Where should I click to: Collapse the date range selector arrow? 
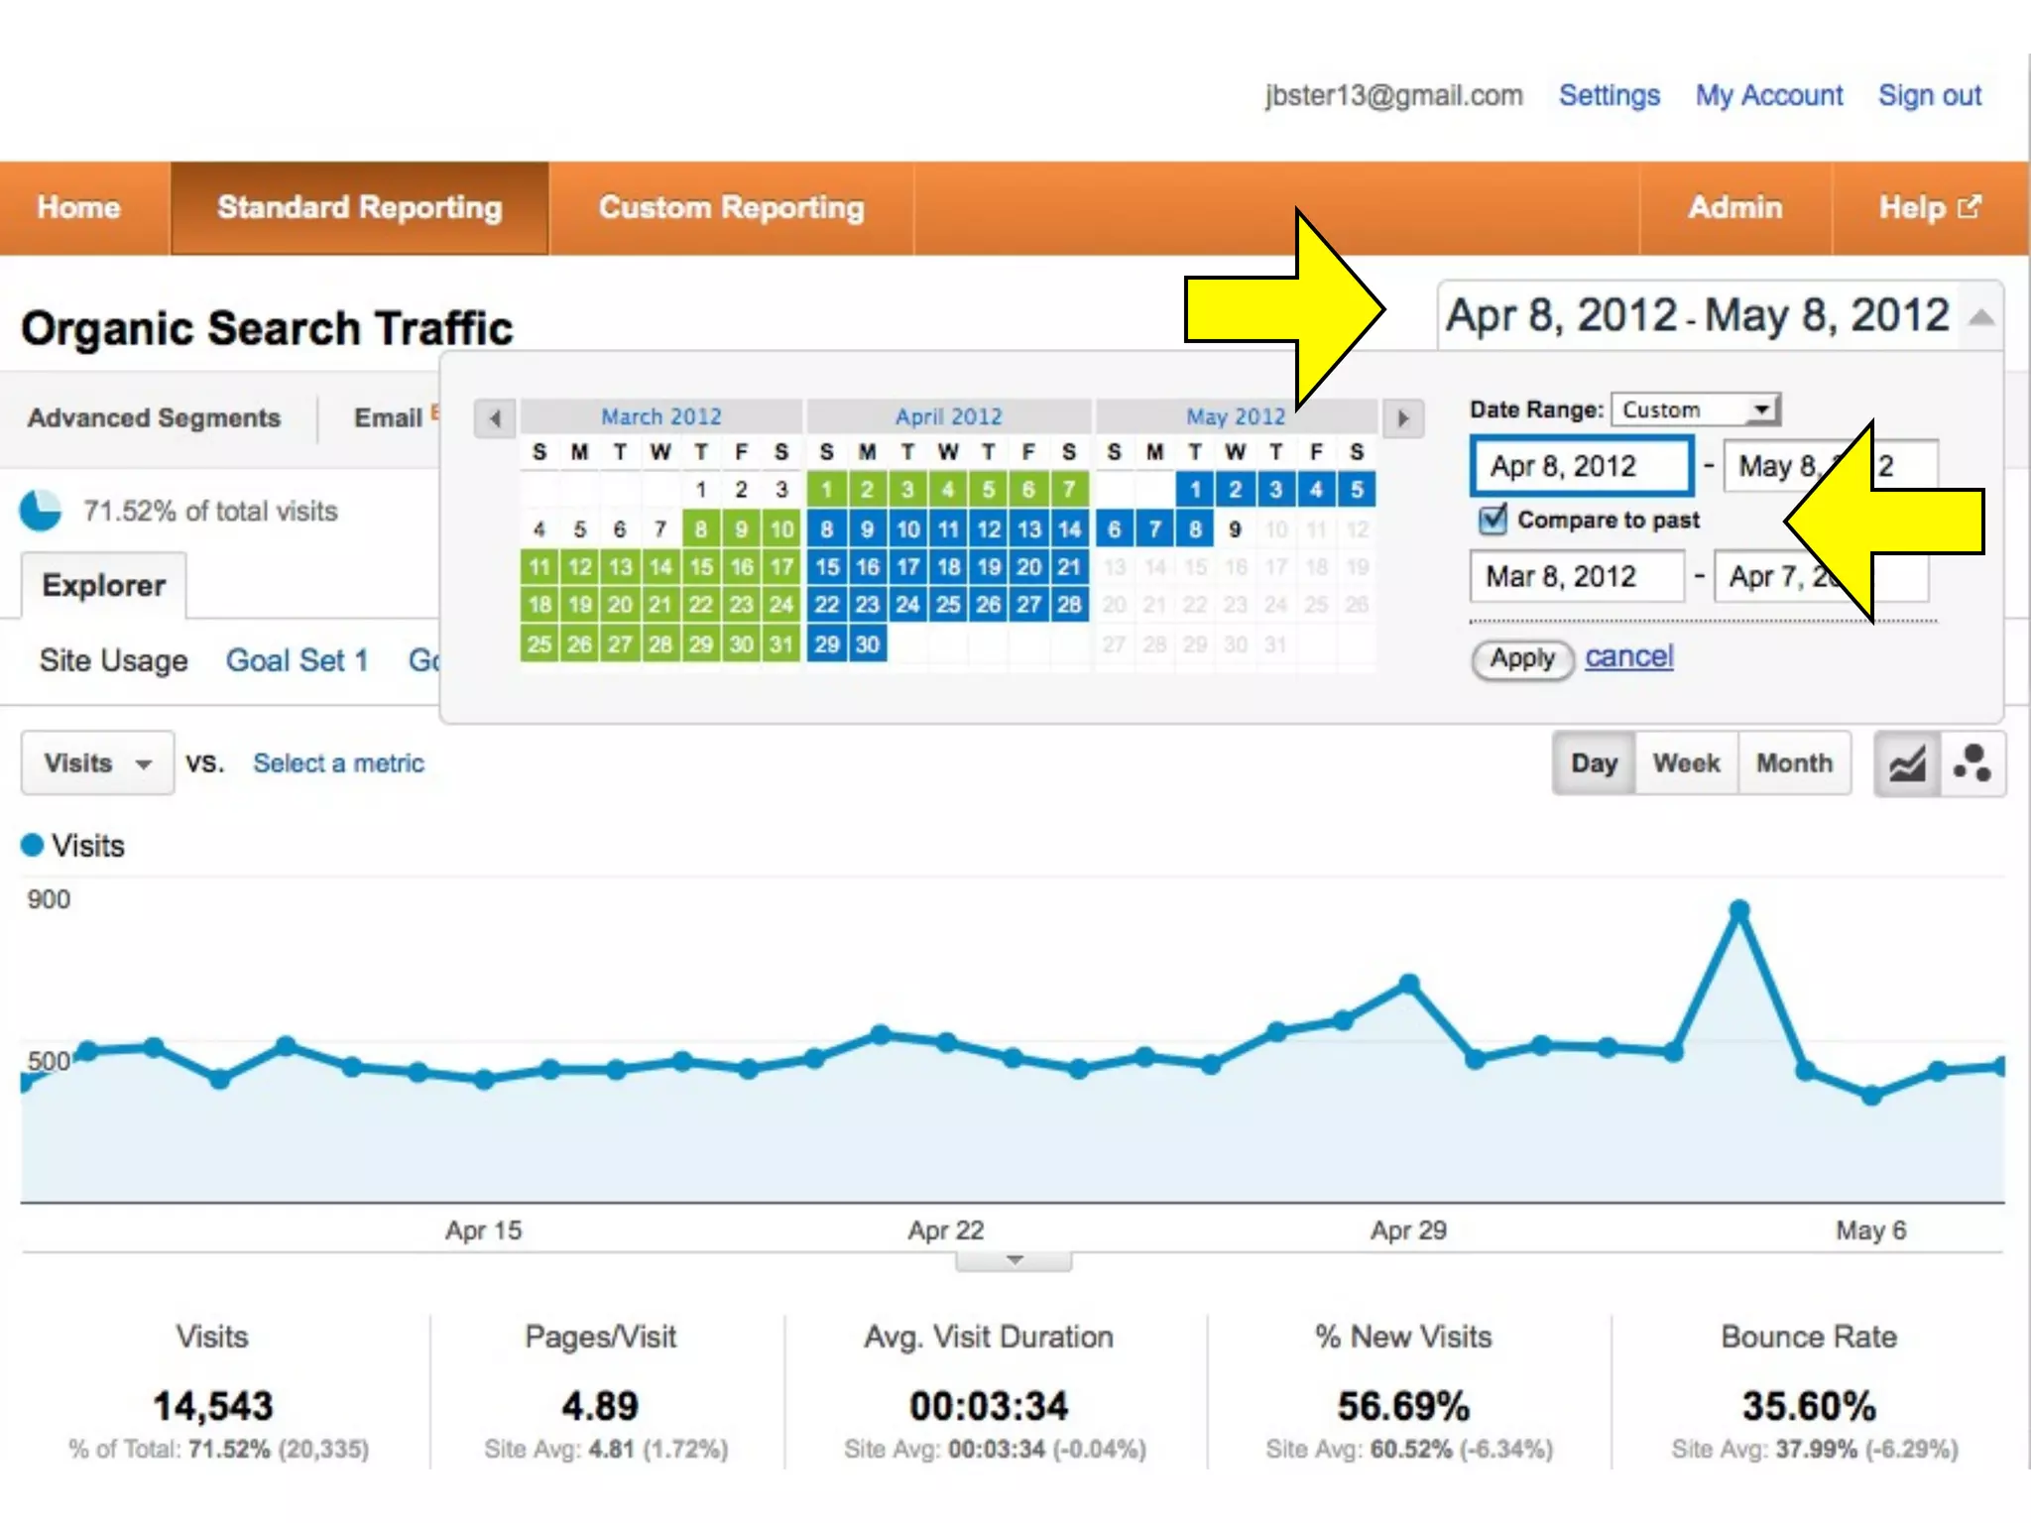pyautogui.click(x=1980, y=317)
